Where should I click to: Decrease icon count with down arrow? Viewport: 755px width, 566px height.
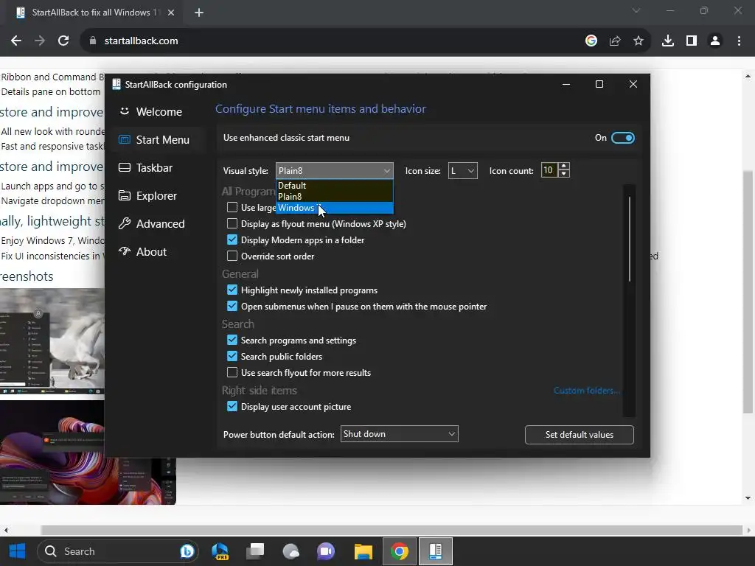[x=564, y=174]
